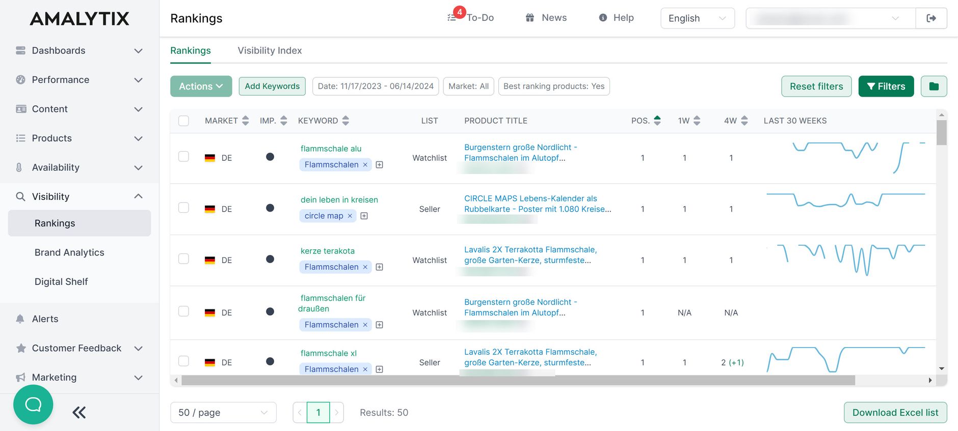Screen dimensions: 958x431
Task: Sort by MARKET column arrows
Action: (246, 121)
